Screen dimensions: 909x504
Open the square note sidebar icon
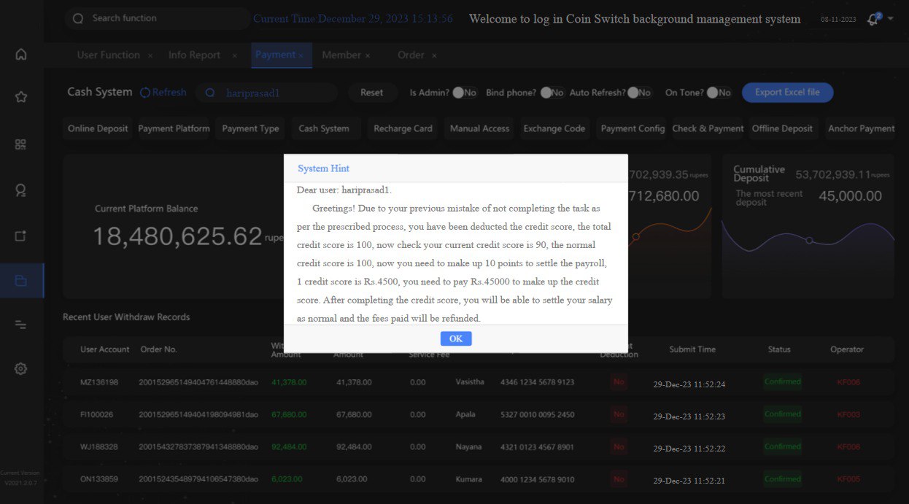point(21,236)
